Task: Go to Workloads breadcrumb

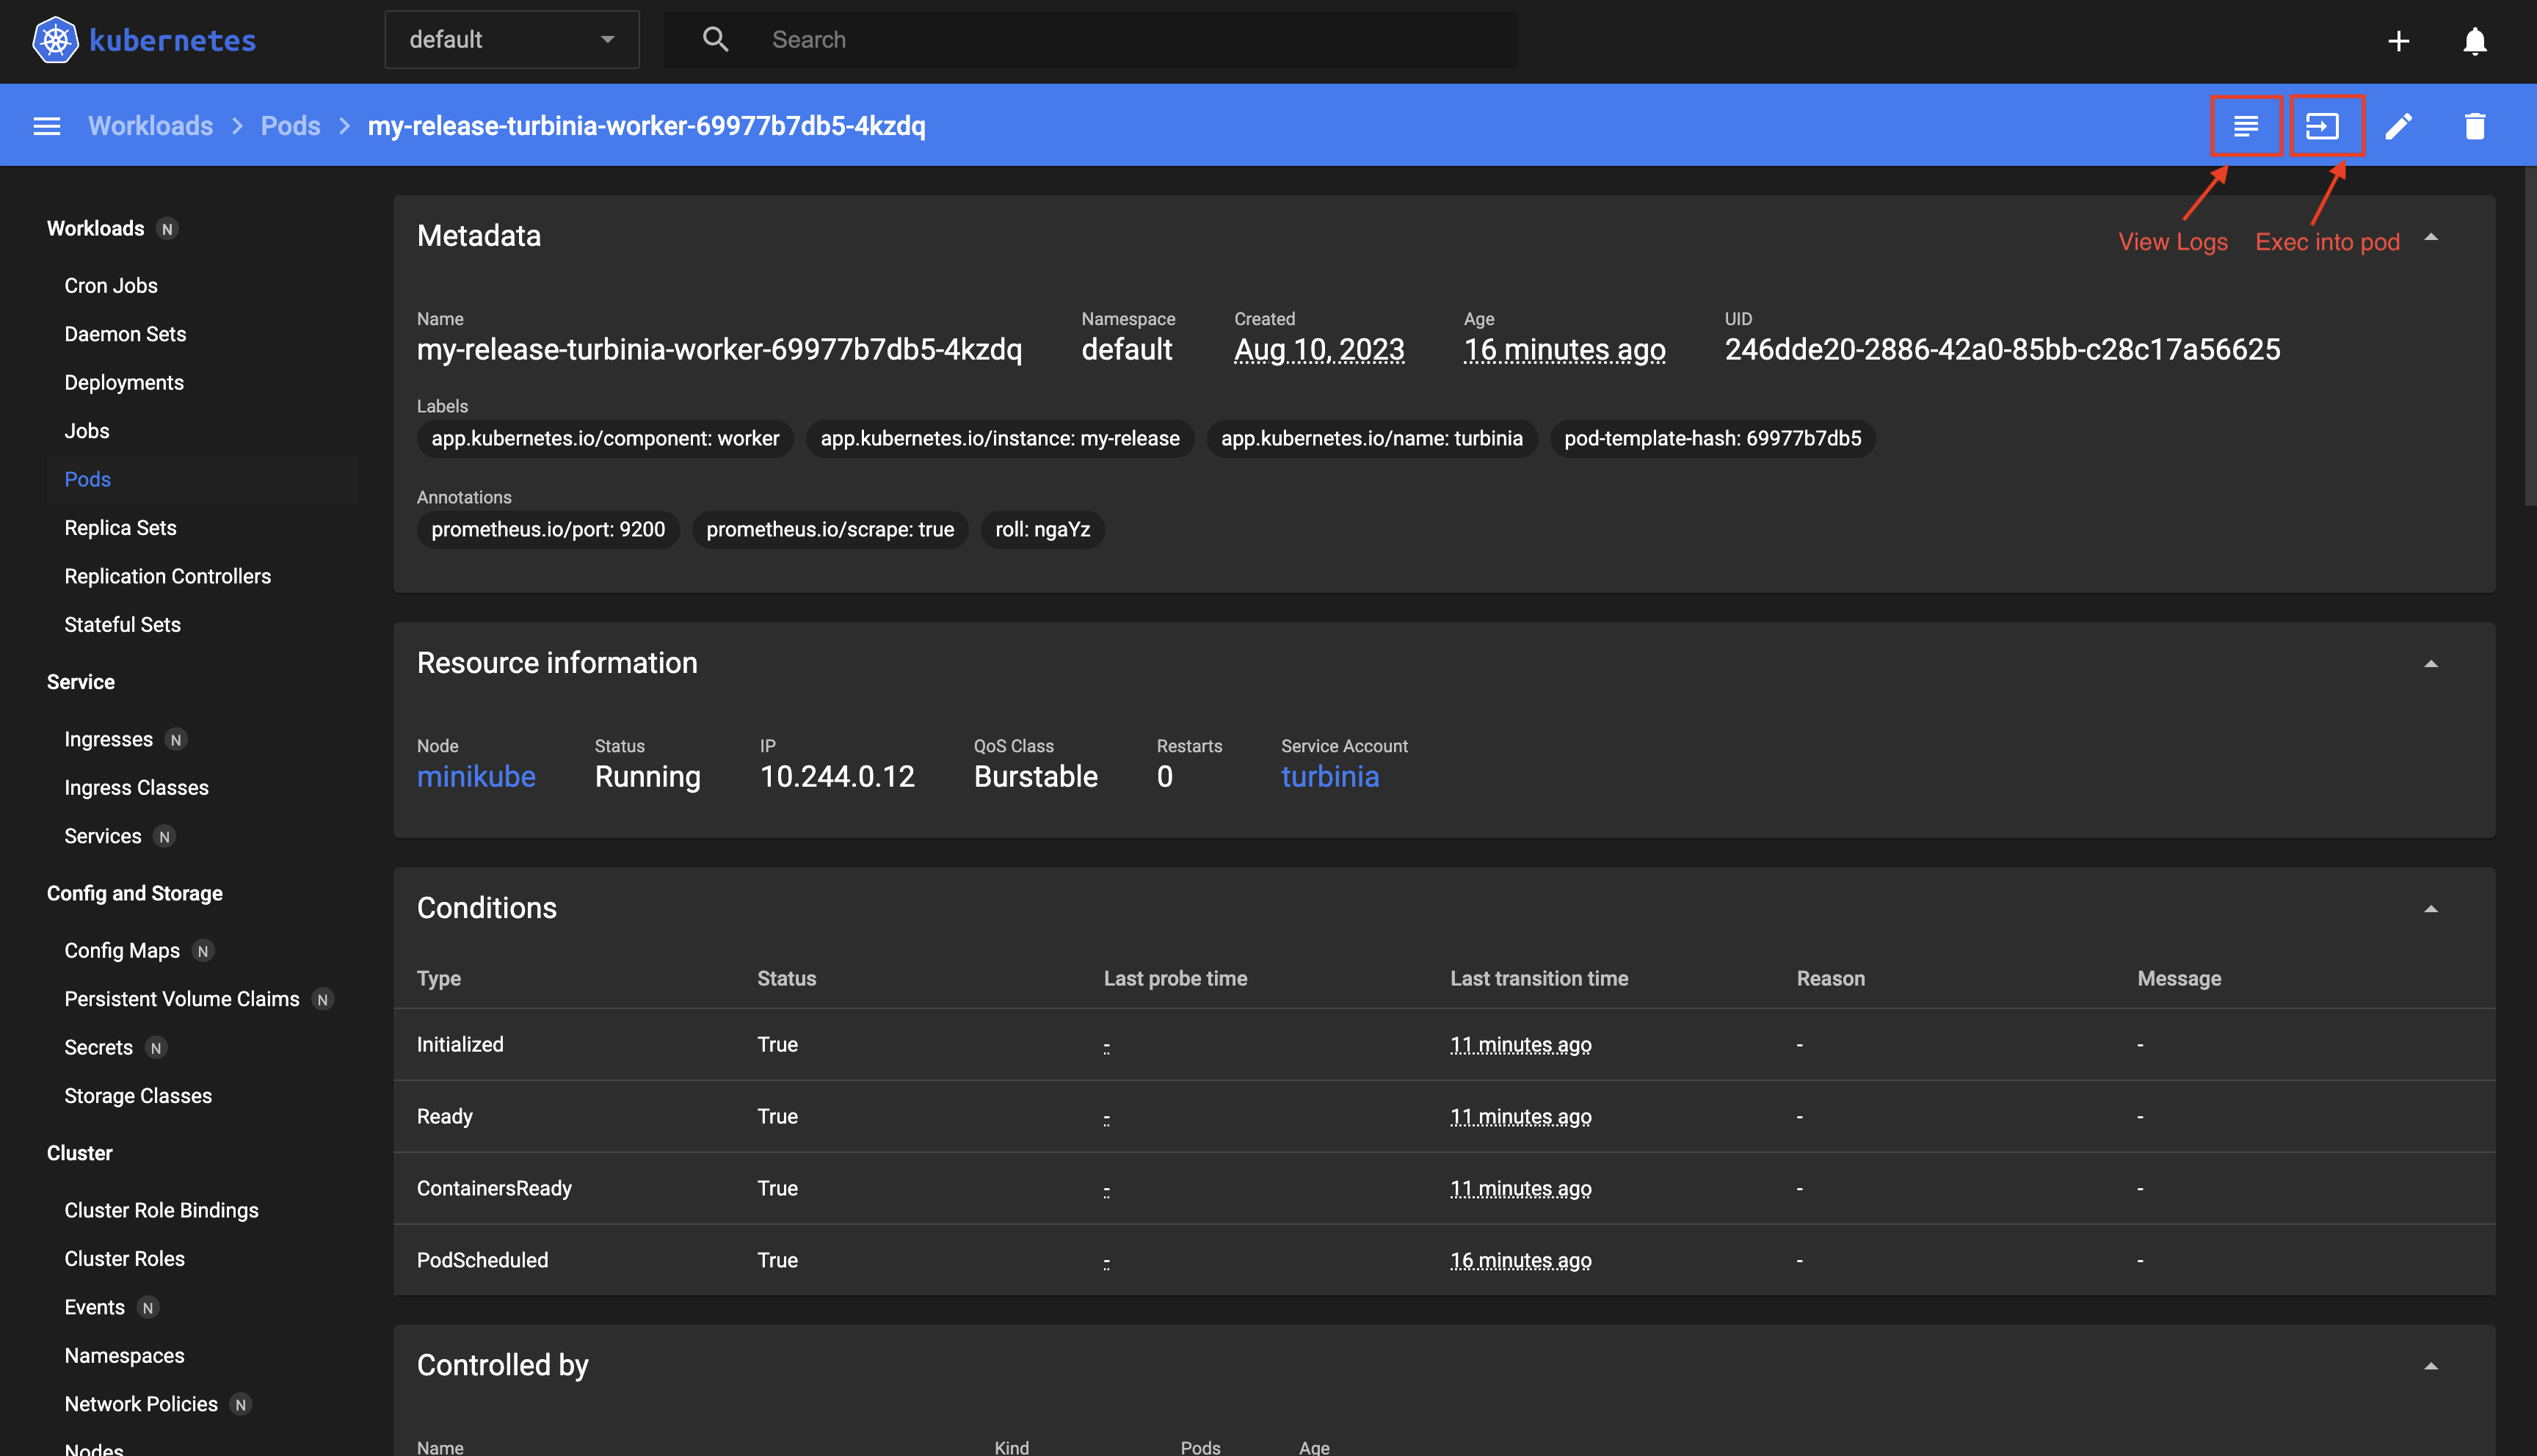Action: pyautogui.click(x=151, y=126)
